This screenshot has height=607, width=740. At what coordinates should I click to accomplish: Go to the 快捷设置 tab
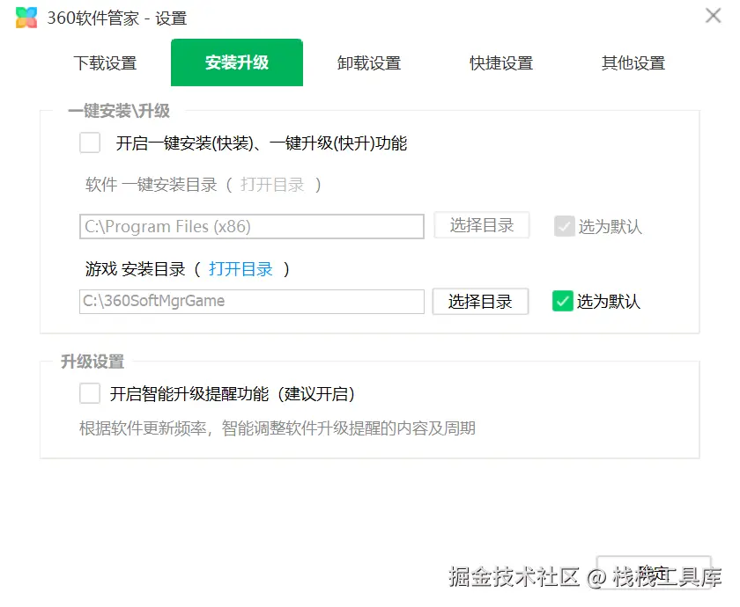pos(501,62)
